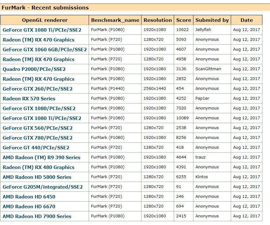Click the submitter name Kintos
Viewport: 270px width, 225px height.
(x=202, y=177)
